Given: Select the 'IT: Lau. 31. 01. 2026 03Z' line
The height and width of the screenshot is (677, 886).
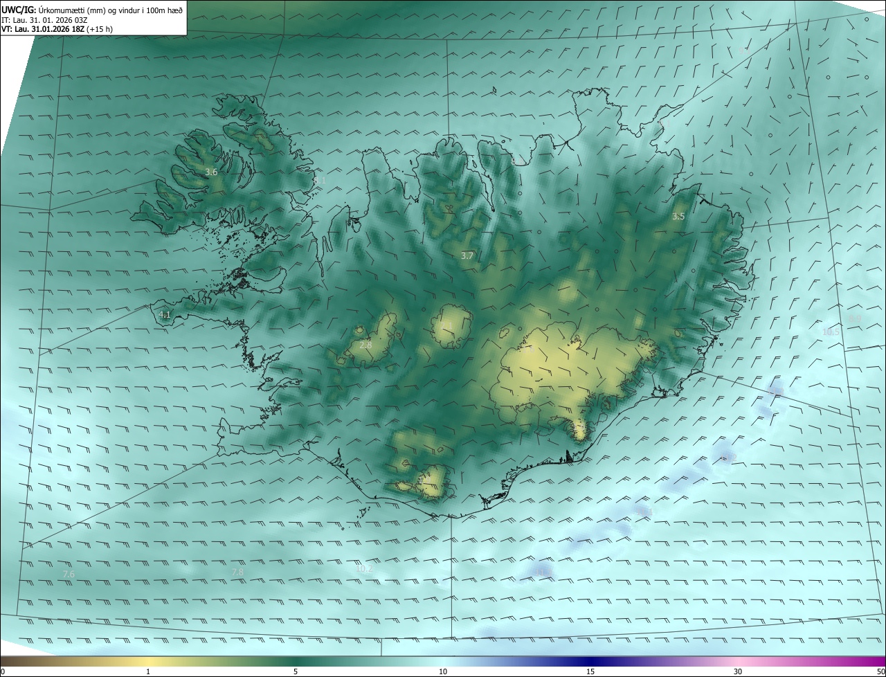Looking at the screenshot, I should tap(44, 19).
